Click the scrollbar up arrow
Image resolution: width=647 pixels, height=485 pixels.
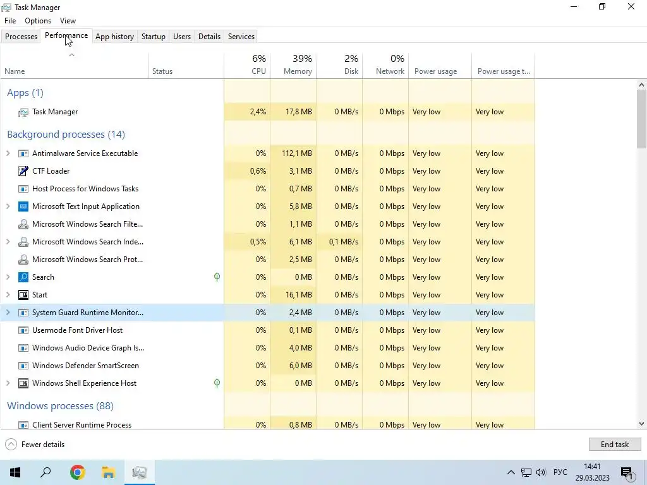(641, 85)
